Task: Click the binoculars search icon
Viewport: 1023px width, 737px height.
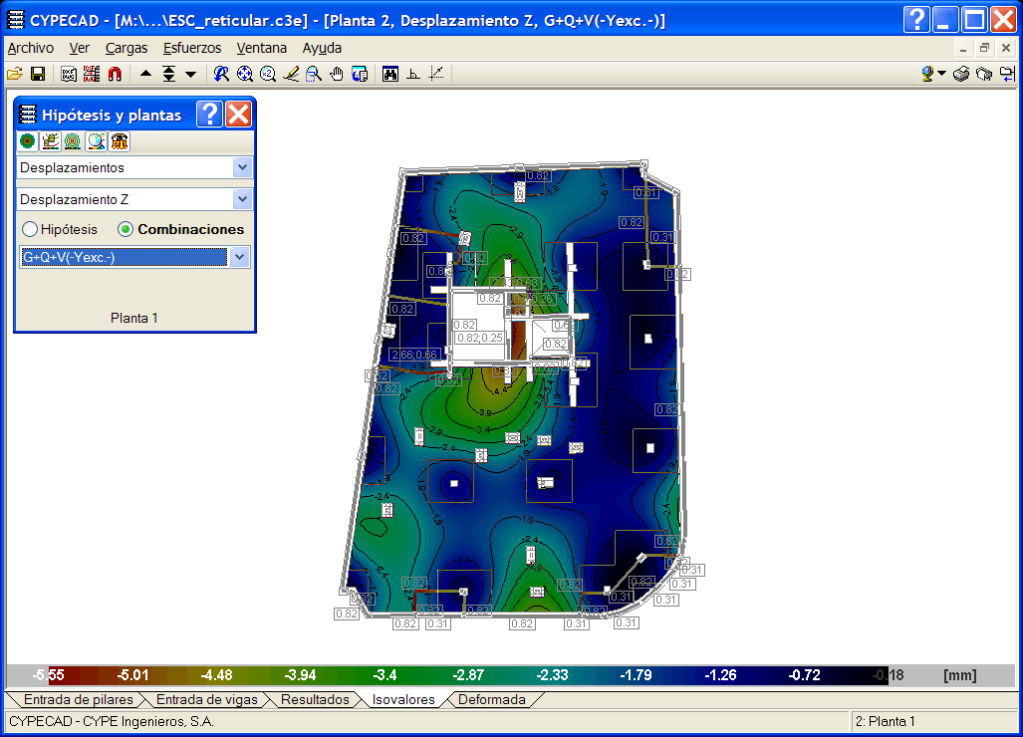Action: [390, 74]
